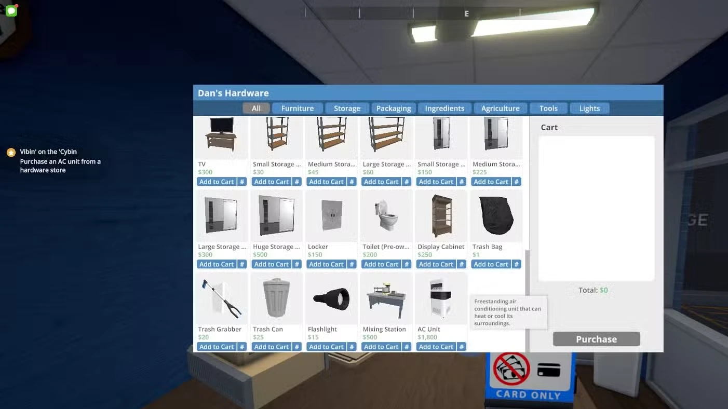Open the Packaging category tab
This screenshot has height=409, width=728.
coord(394,108)
